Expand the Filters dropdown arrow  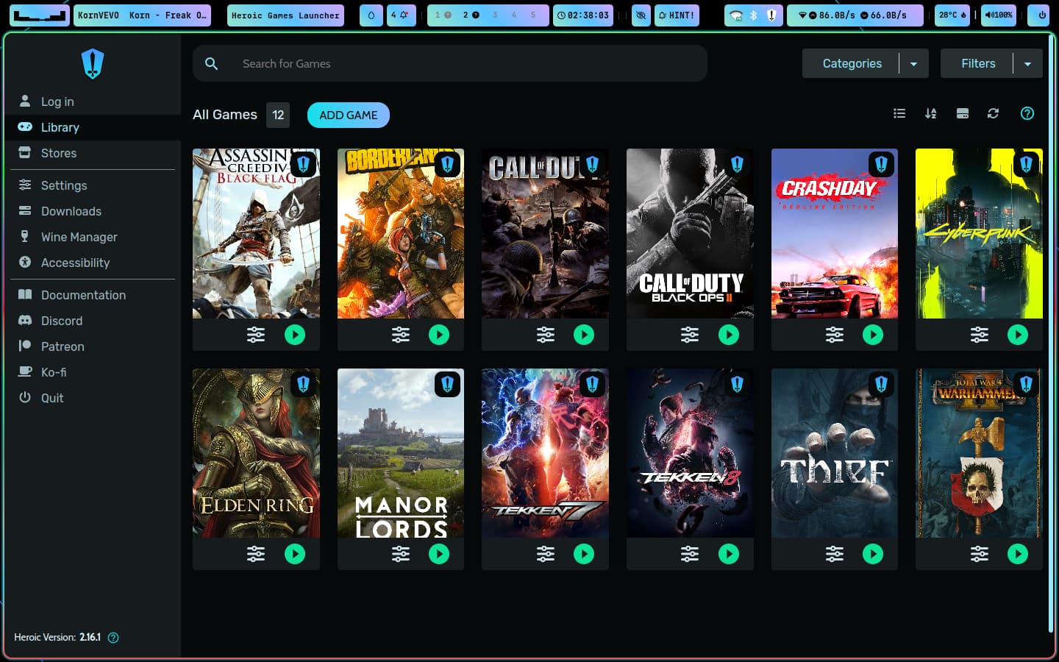[x=1028, y=64]
